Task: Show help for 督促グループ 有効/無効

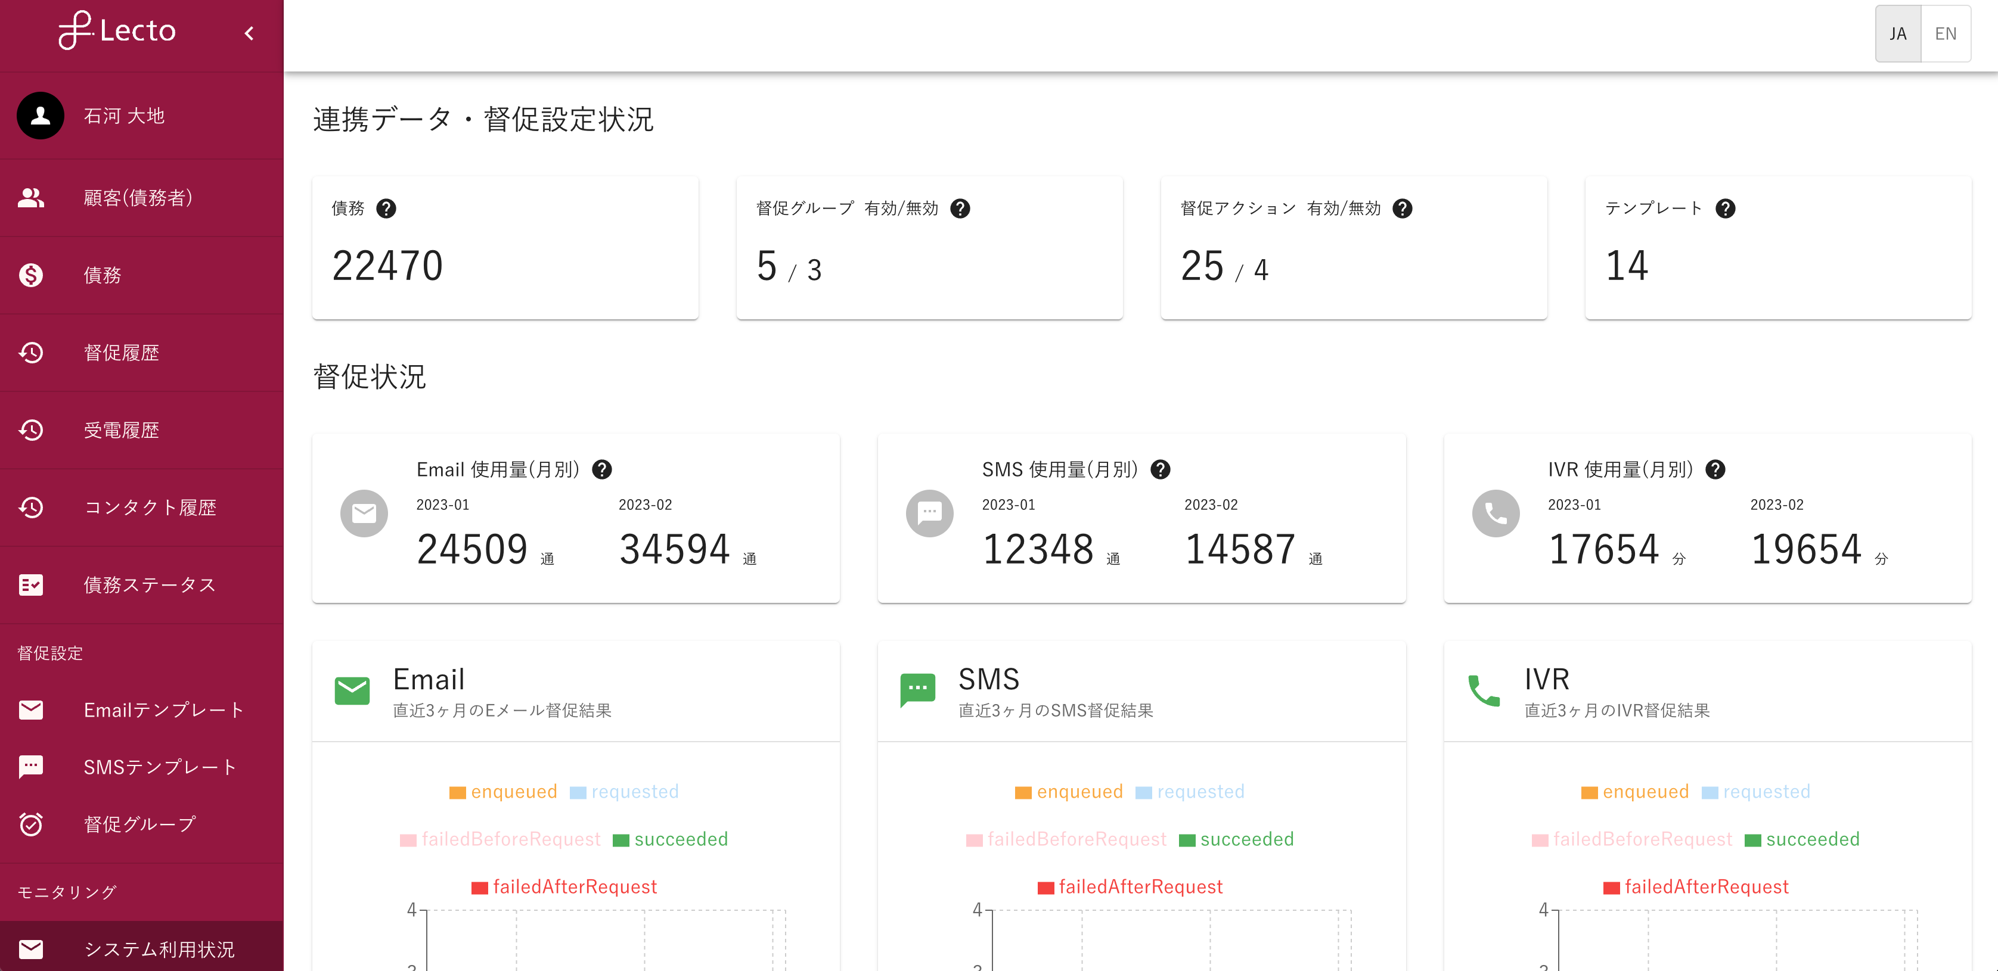Action: pyautogui.click(x=960, y=208)
